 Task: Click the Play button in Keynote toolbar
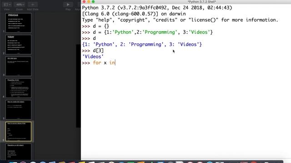tap(68, 5)
